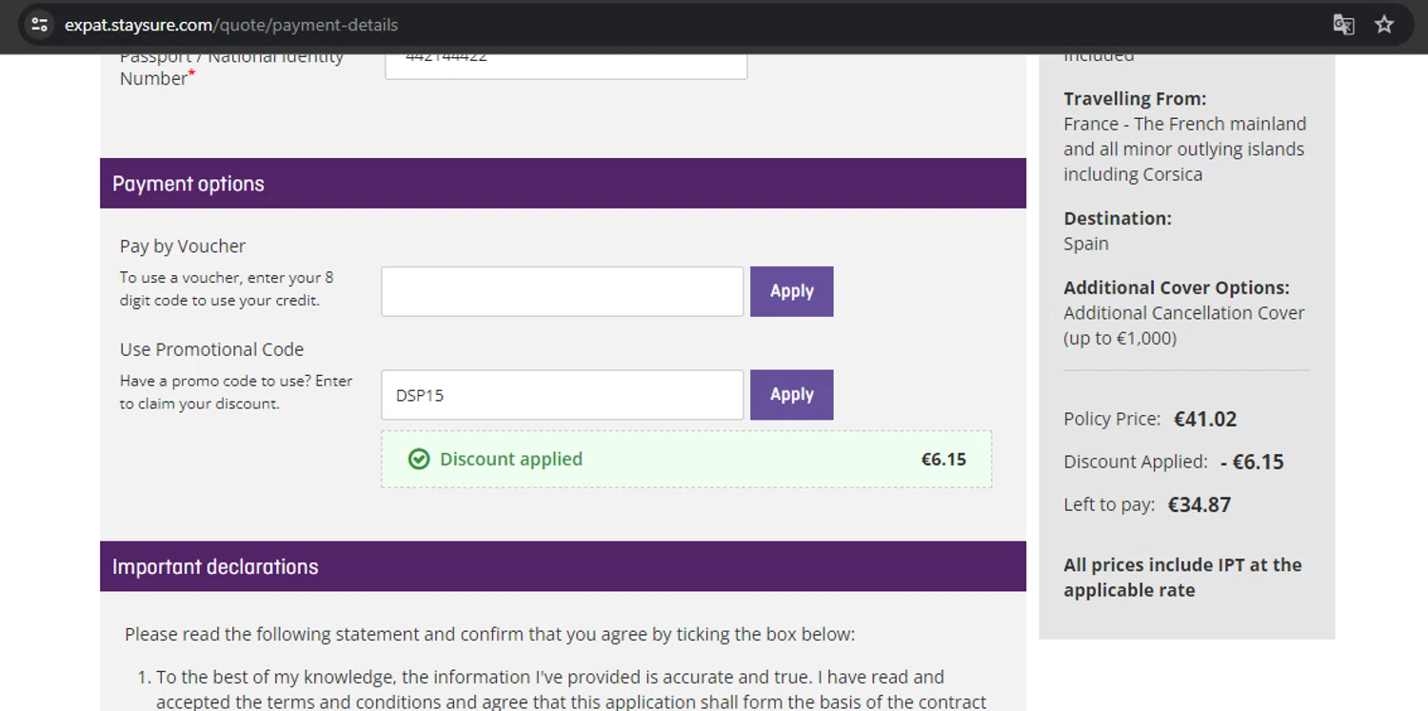
Task: Click the translate page icon
Action: click(x=1343, y=25)
